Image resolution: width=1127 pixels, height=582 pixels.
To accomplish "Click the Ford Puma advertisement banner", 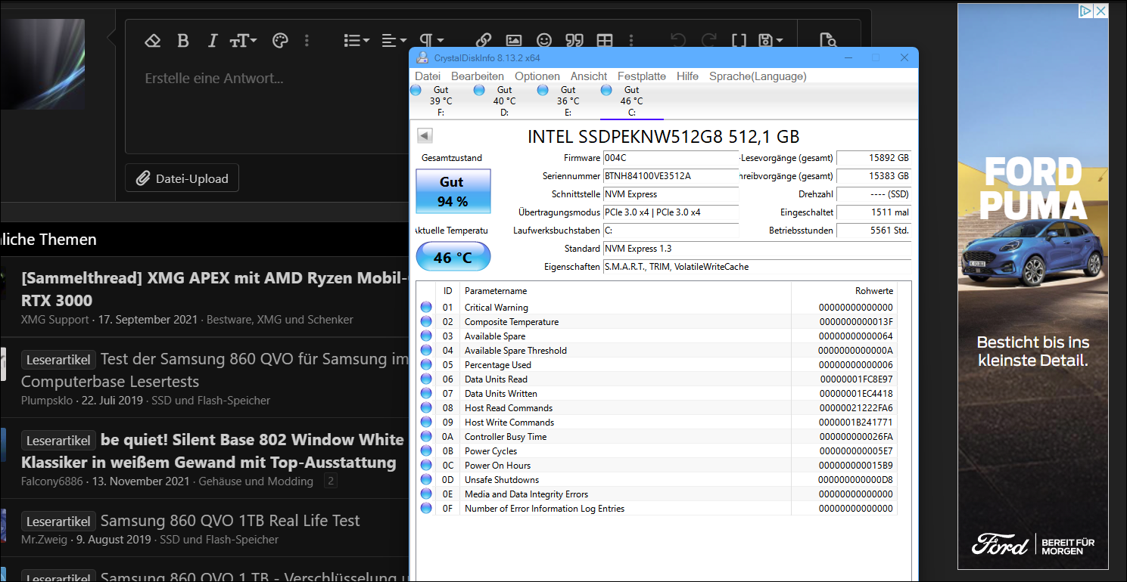I will click(x=1033, y=286).
